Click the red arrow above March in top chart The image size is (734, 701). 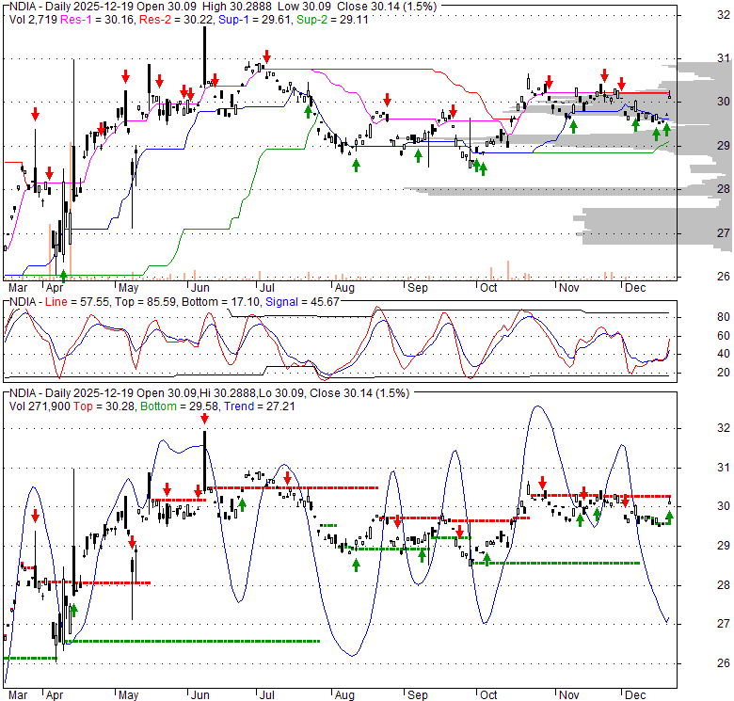(x=35, y=114)
